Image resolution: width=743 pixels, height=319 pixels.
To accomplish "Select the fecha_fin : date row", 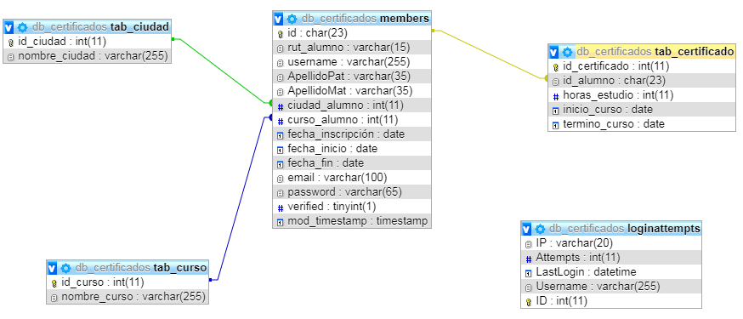I will [352, 163].
